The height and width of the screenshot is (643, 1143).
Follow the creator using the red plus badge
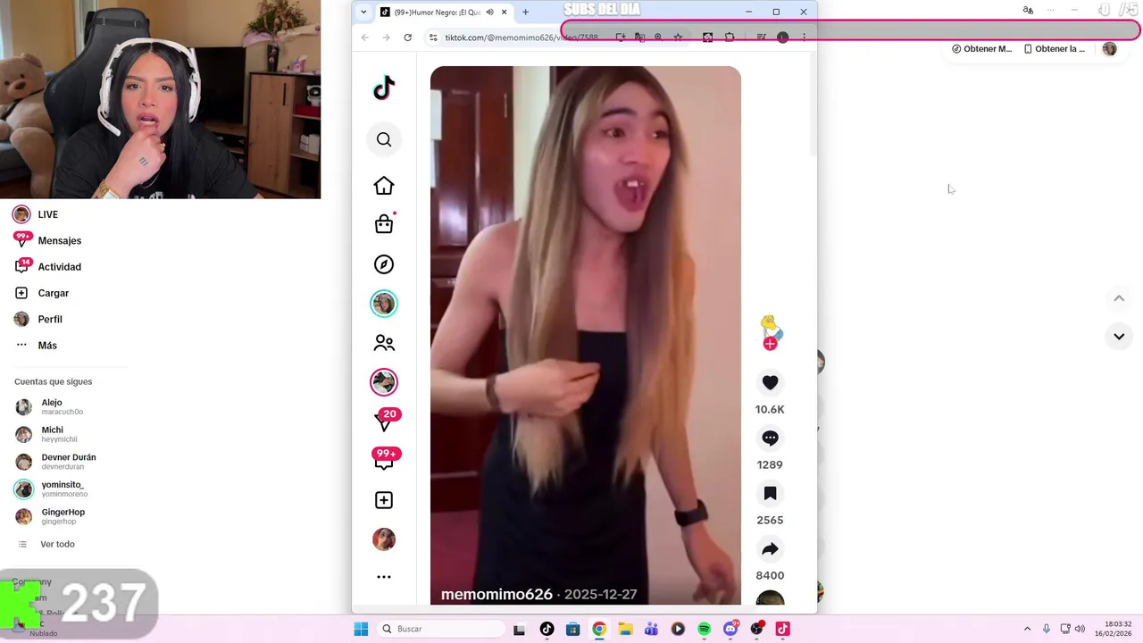pos(770,344)
